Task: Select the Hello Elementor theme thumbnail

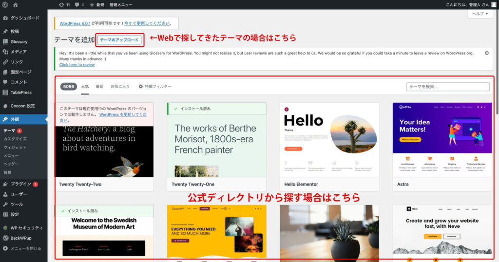Action: coord(329,140)
